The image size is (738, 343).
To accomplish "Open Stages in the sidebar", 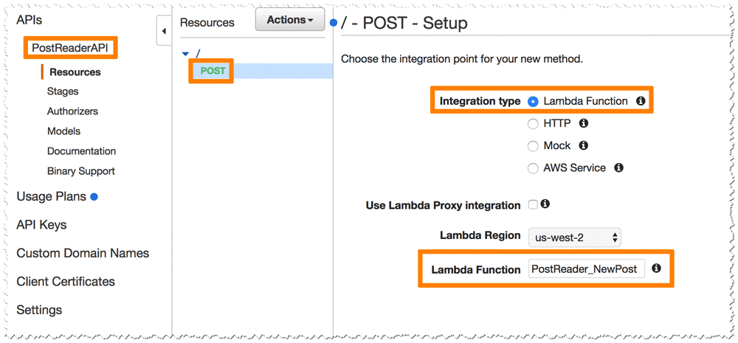I will (x=63, y=91).
